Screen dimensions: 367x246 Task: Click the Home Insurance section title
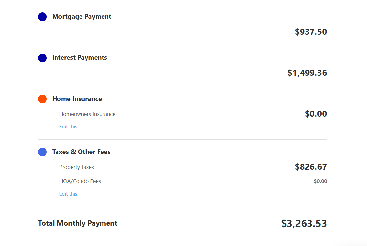pos(77,99)
